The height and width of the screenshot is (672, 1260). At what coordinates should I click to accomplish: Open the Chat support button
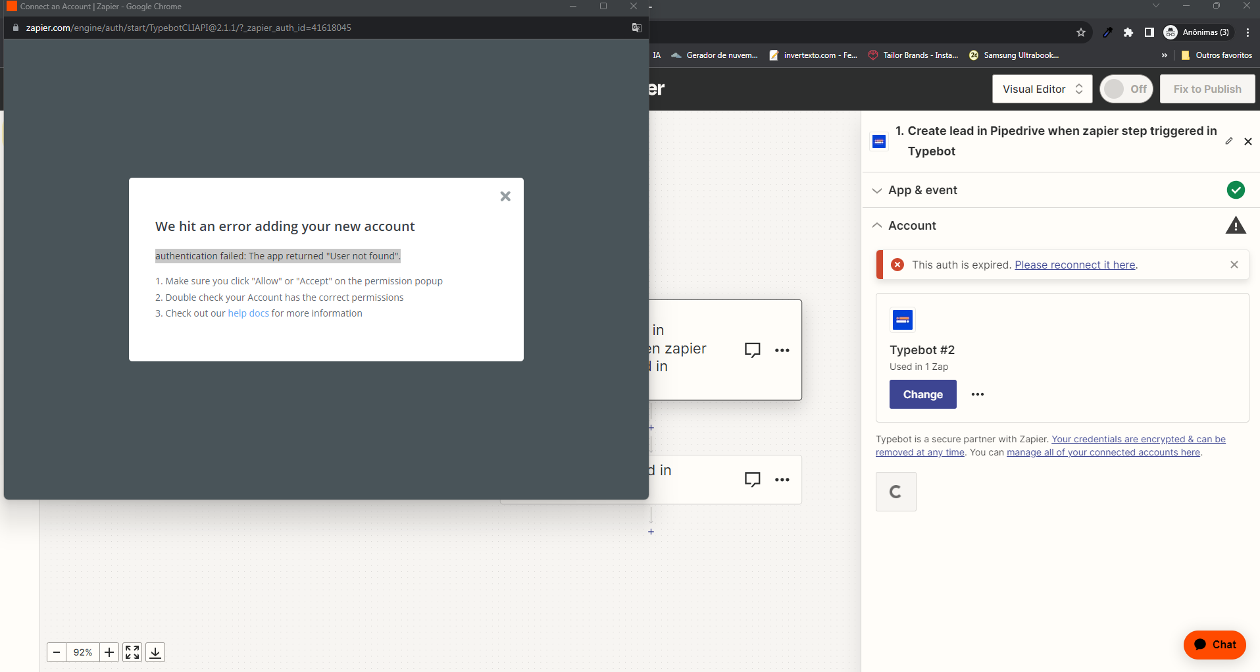tap(1215, 645)
